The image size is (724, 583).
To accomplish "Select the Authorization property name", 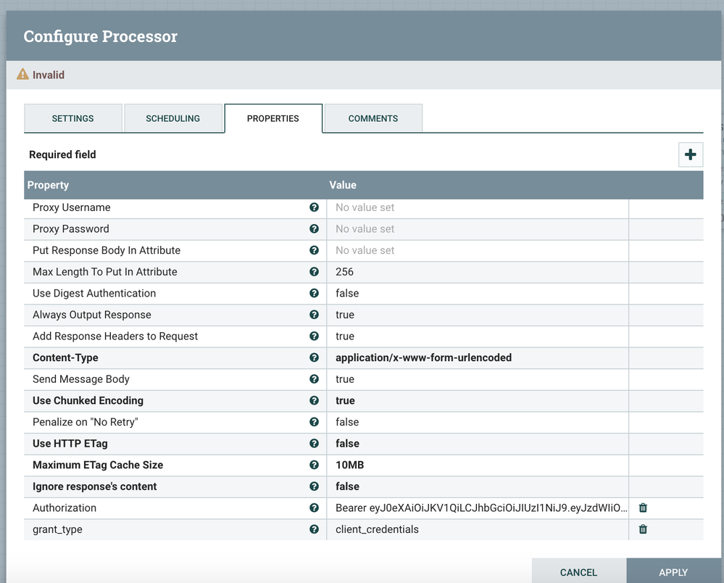I will pyautogui.click(x=65, y=508).
